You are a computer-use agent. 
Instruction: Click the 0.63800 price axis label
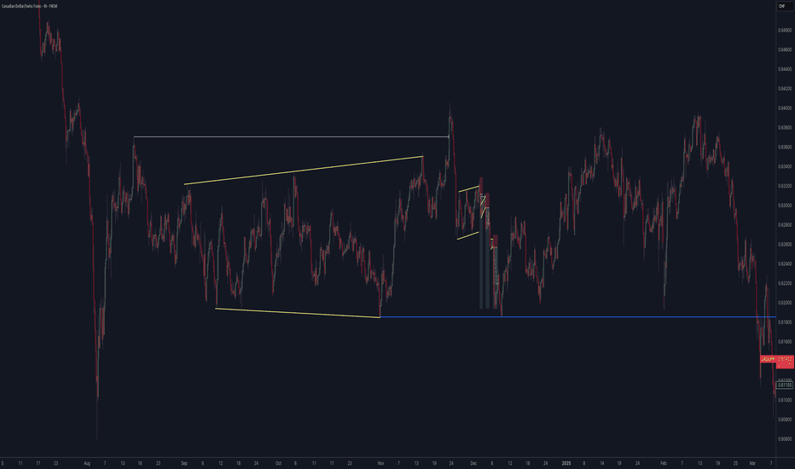(x=785, y=128)
